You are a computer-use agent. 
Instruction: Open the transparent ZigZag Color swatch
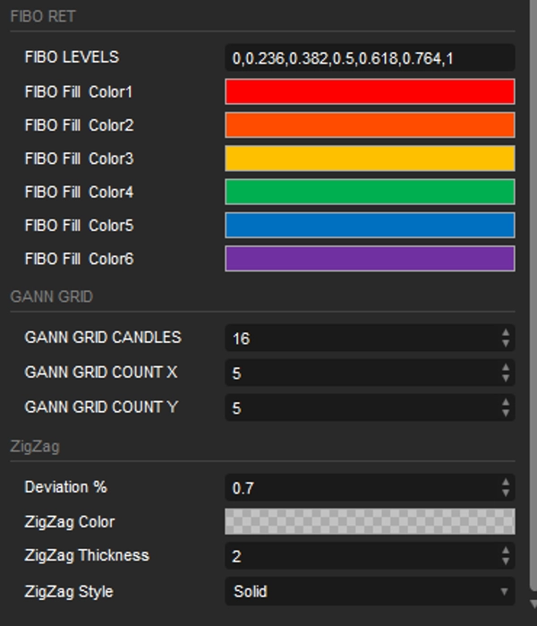click(x=369, y=521)
